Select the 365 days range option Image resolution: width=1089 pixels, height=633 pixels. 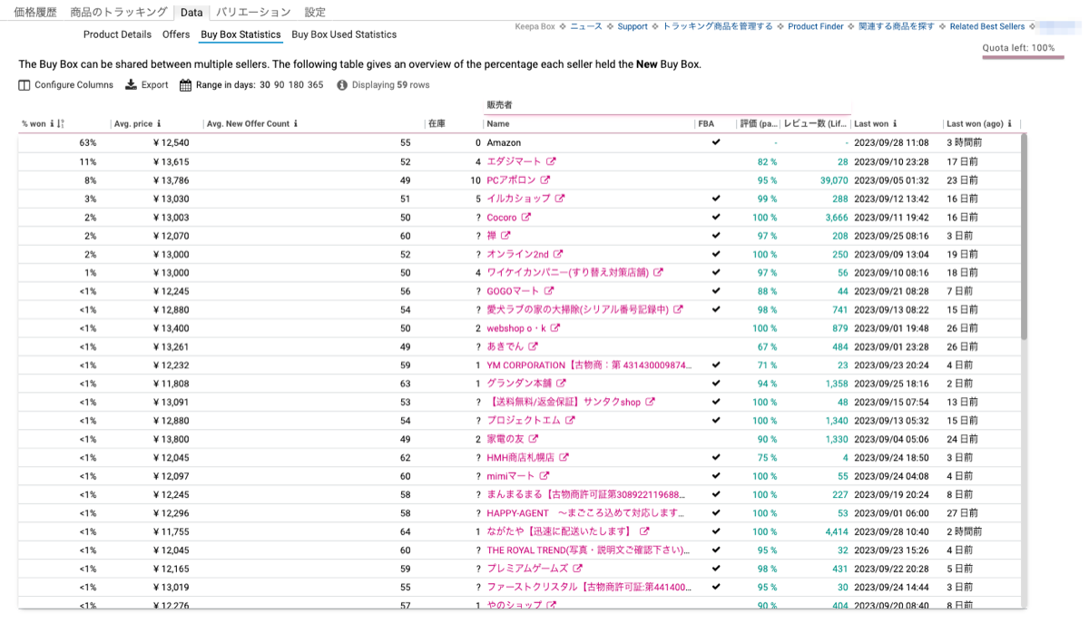pos(316,85)
